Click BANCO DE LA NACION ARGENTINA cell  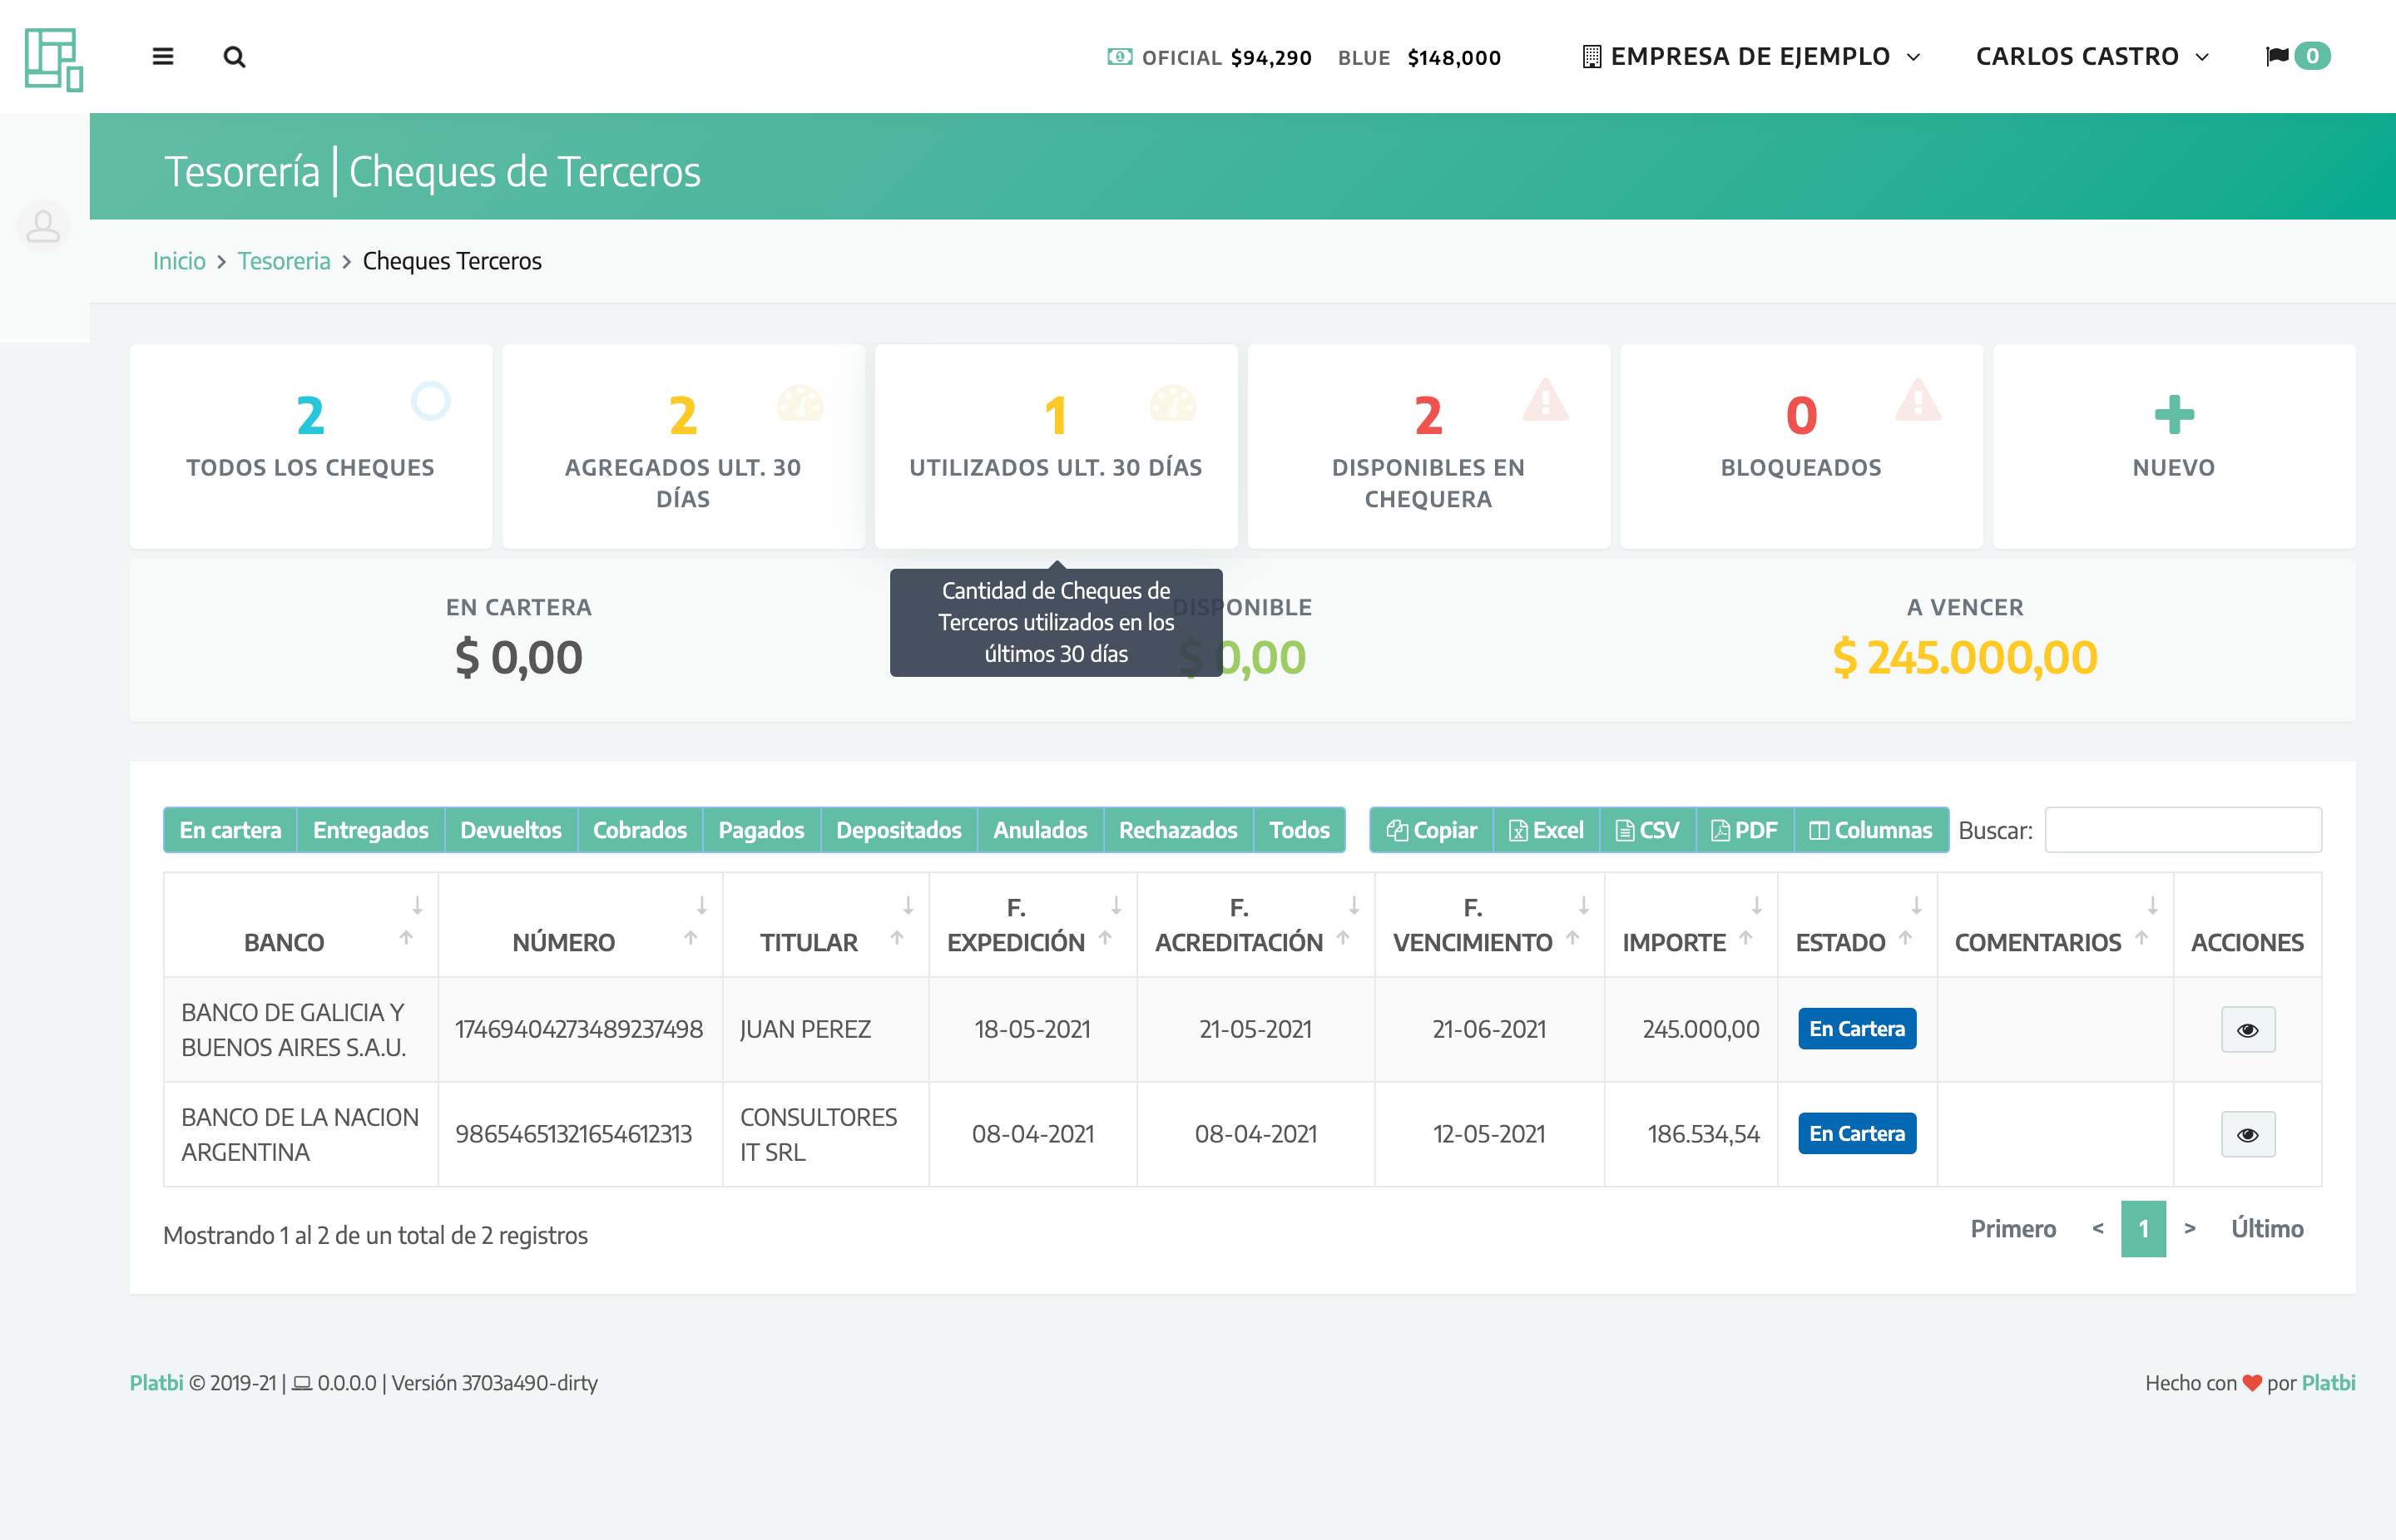coord(300,1135)
